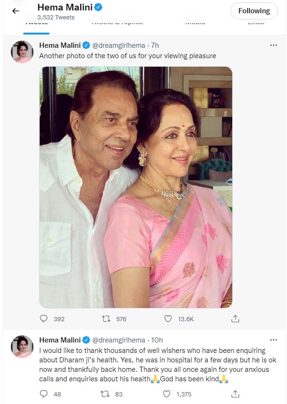Switch to the Likes tab

[x=256, y=23]
